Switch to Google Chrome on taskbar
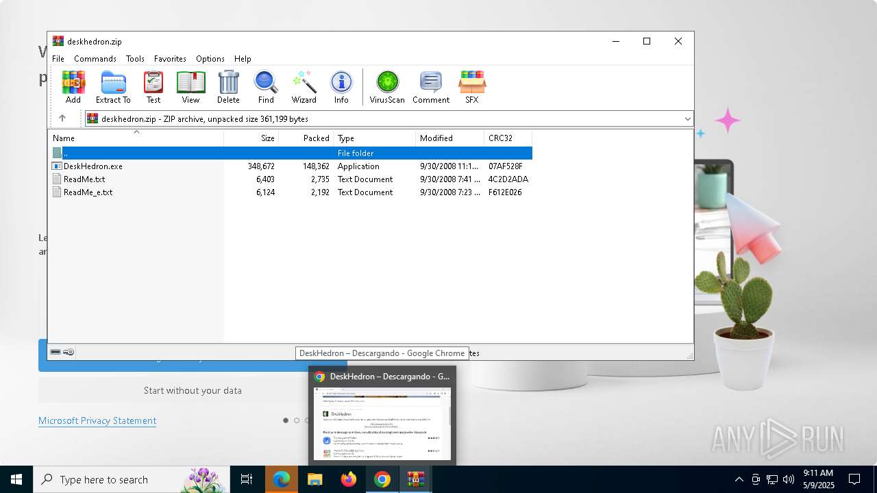 [382, 479]
